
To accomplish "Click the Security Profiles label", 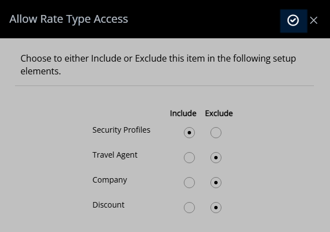I will click(x=121, y=130).
